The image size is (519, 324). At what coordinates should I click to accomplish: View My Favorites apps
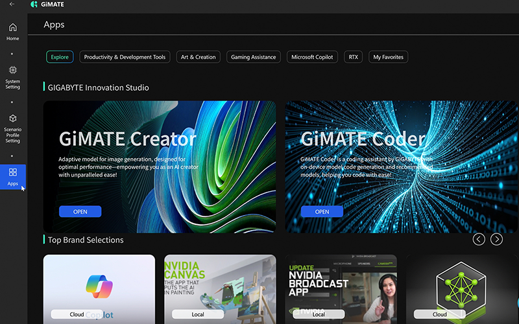388,57
